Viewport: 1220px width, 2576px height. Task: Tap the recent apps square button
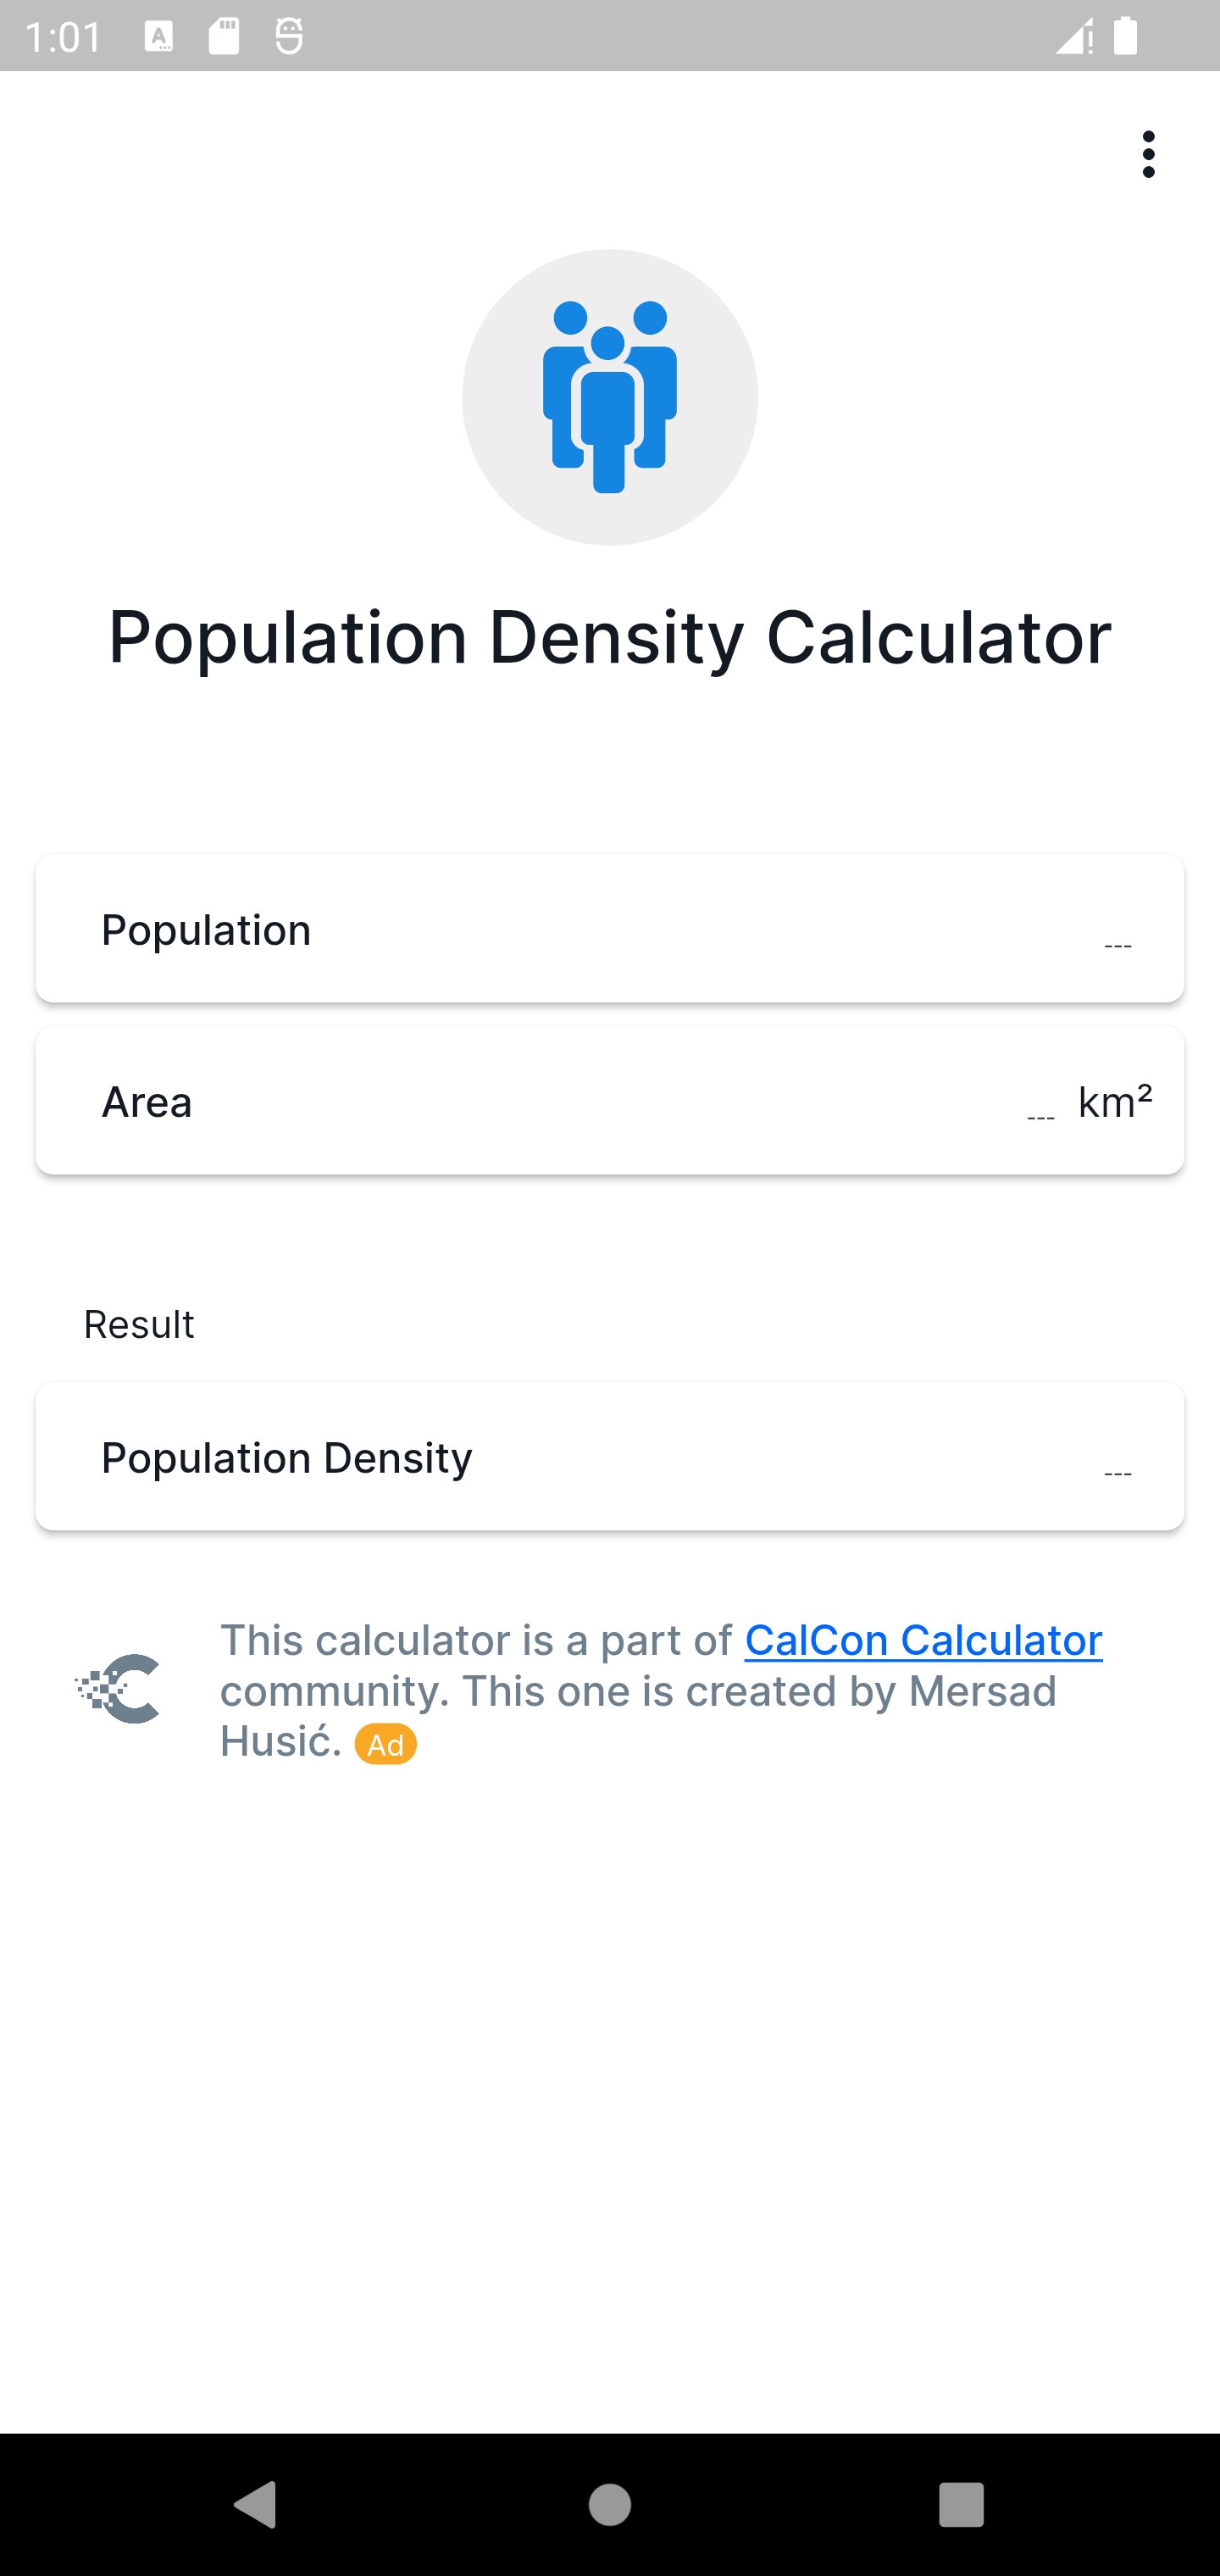[x=961, y=2505]
